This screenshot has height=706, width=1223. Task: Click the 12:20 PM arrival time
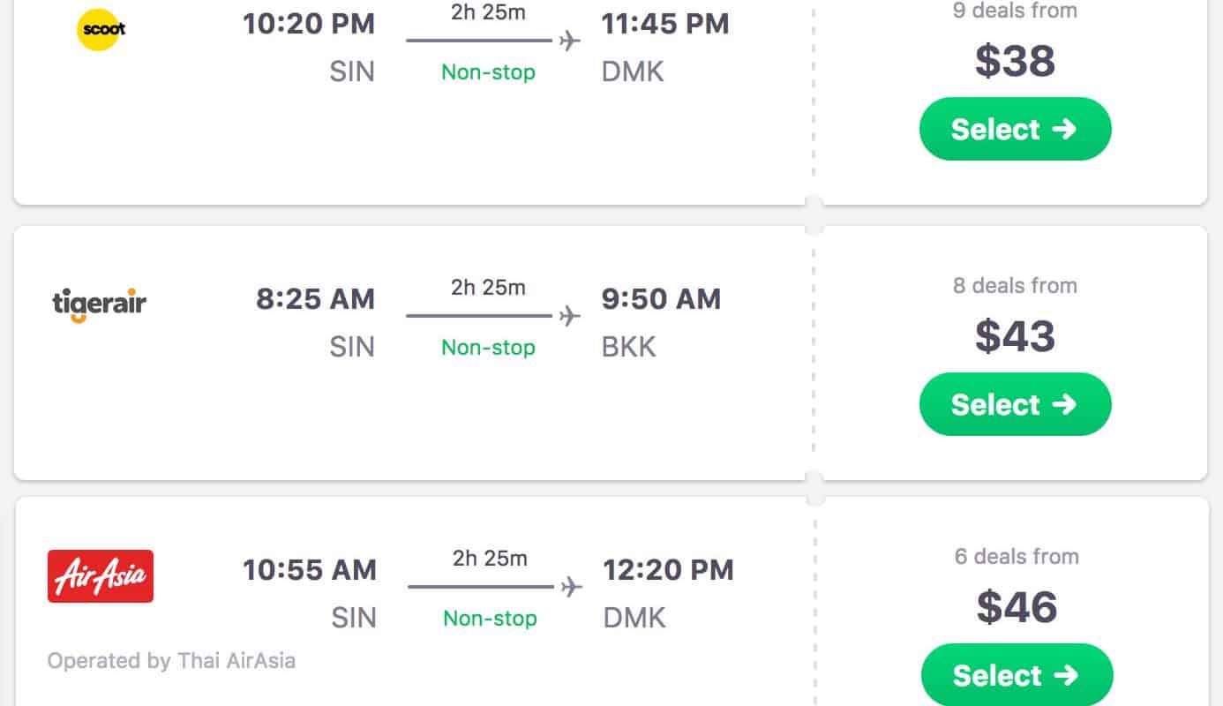point(668,570)
